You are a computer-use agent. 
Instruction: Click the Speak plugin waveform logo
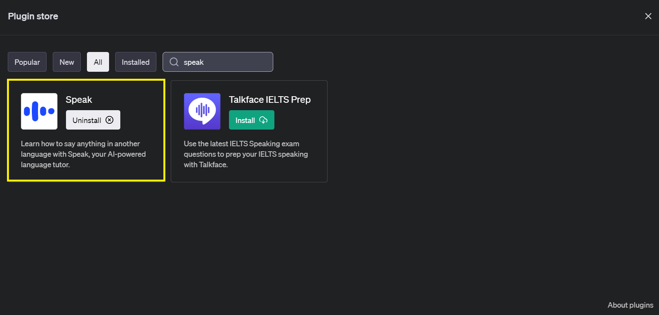click(39, 111)
